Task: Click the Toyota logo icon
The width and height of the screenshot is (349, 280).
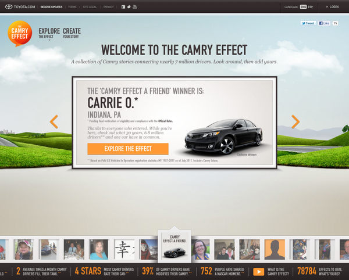Action: 9,6
